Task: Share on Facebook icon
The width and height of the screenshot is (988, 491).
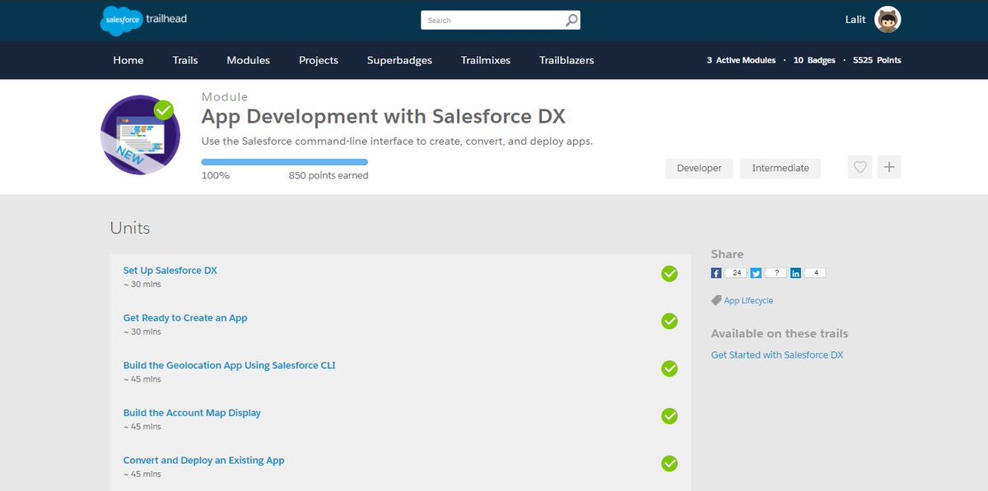Action: coord(716,273)
